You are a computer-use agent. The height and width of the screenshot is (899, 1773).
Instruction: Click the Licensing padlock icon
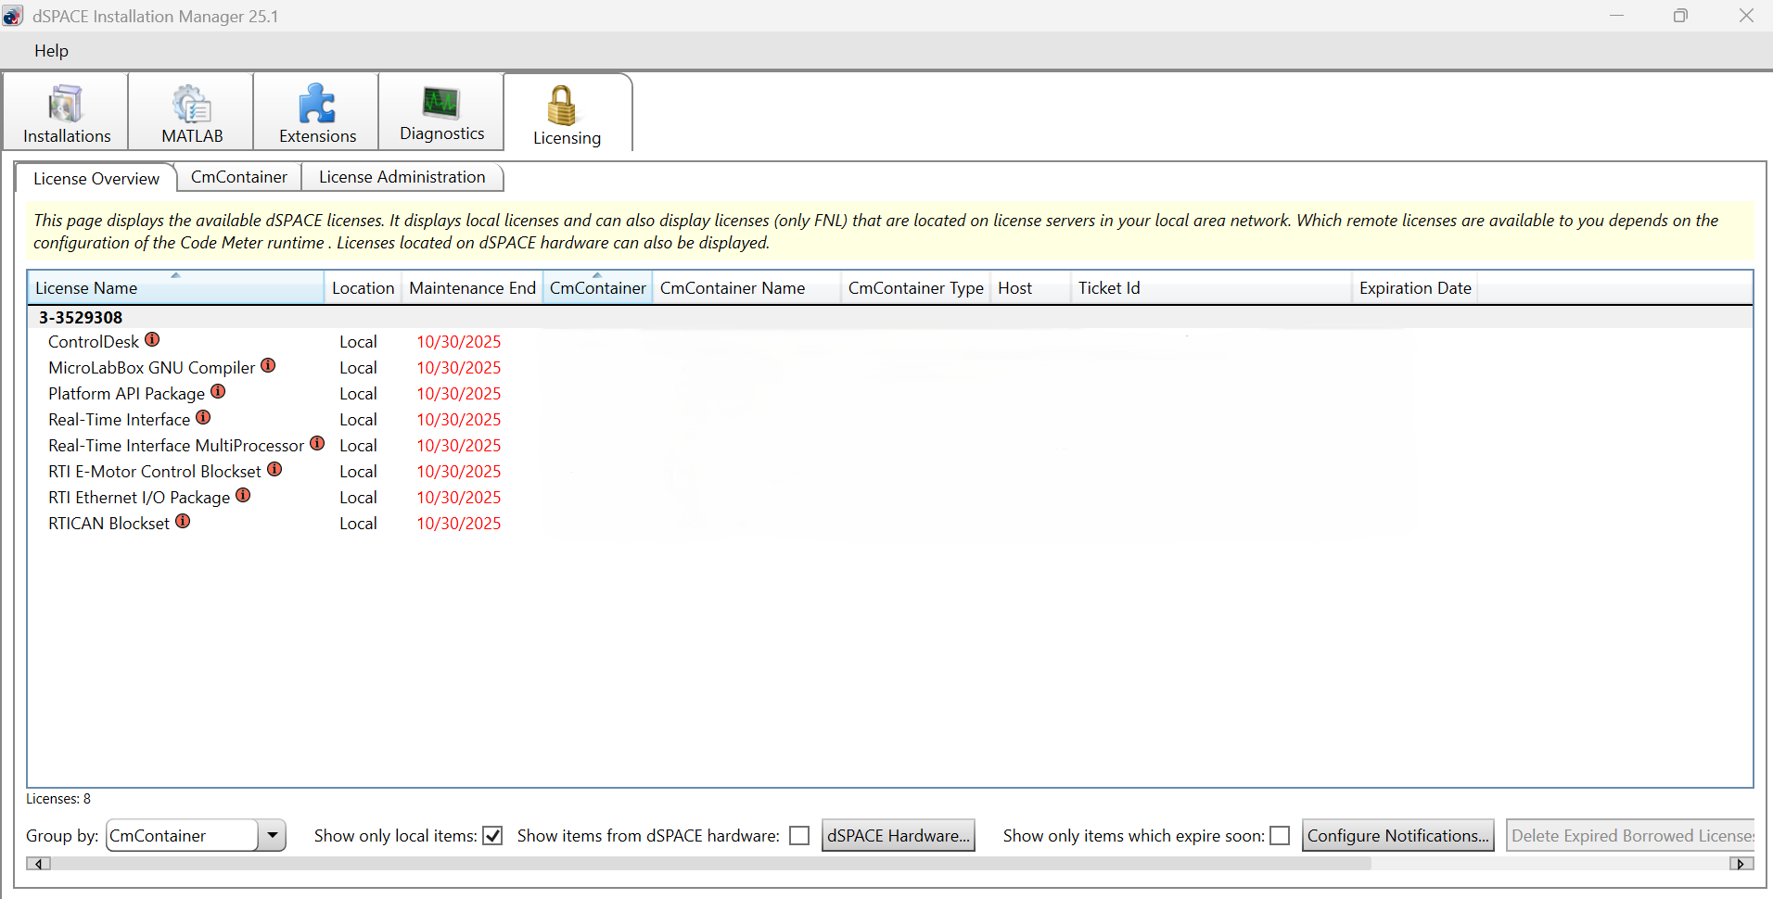[562, 106]
